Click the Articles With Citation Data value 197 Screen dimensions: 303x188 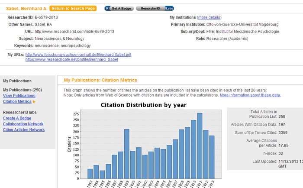[282, 125]
